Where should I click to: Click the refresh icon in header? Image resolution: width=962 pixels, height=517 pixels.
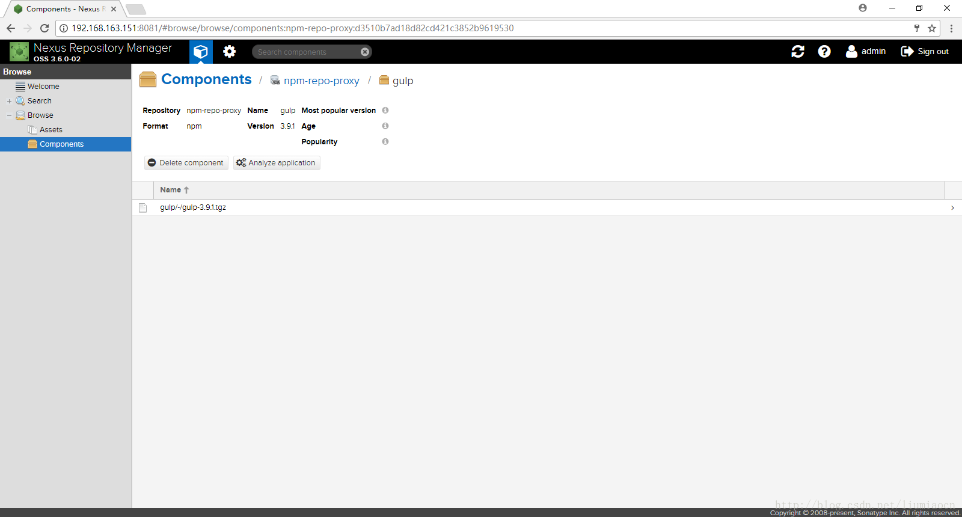tap(798, 52)
